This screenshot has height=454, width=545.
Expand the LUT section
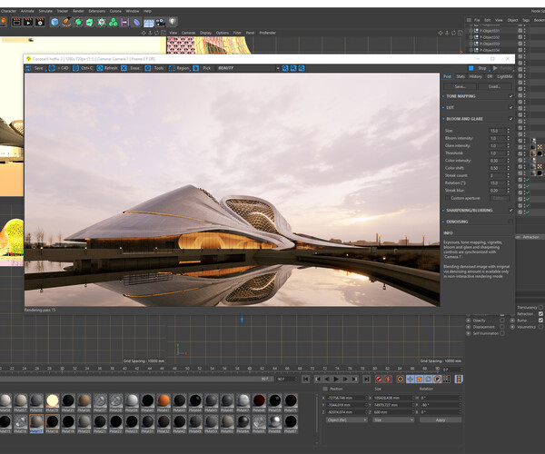tap(443, 108)
